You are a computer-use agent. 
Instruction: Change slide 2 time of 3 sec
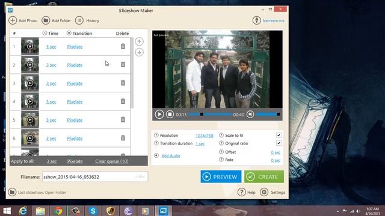[x=51, y=65]
